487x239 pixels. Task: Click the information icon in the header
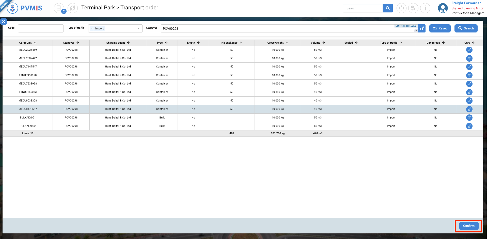coord(425,8)
